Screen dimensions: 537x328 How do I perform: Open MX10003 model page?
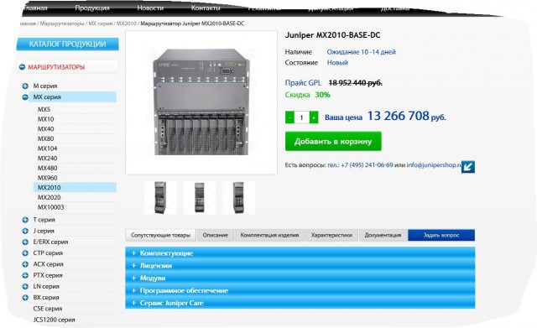tap(50, 207)
